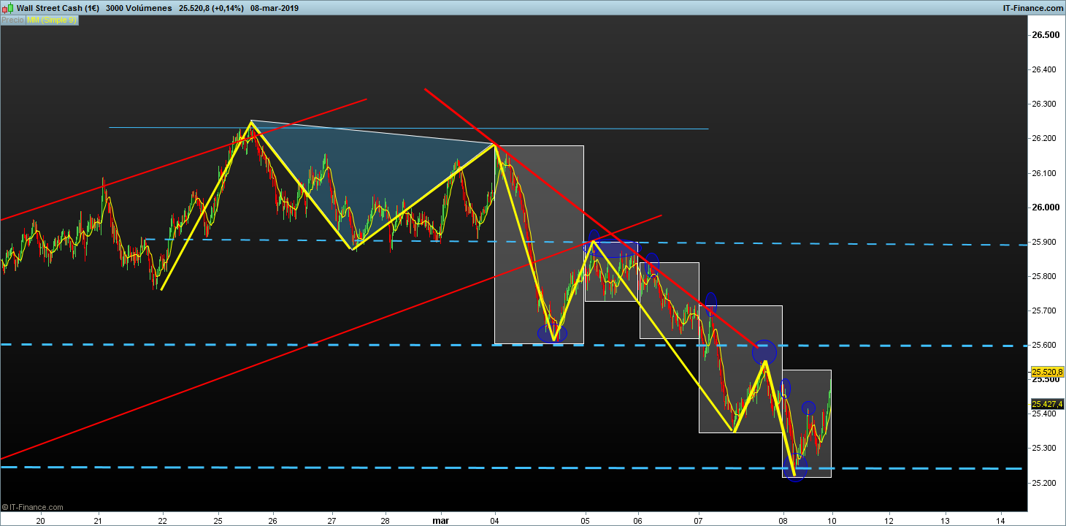Click the 26.100 price axis label
This screenshot has width=1066, height=526.
1046,173
